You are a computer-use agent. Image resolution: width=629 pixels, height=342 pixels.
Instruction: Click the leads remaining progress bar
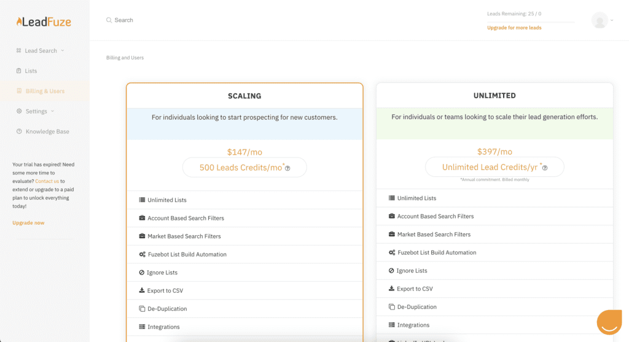point(531,21)
